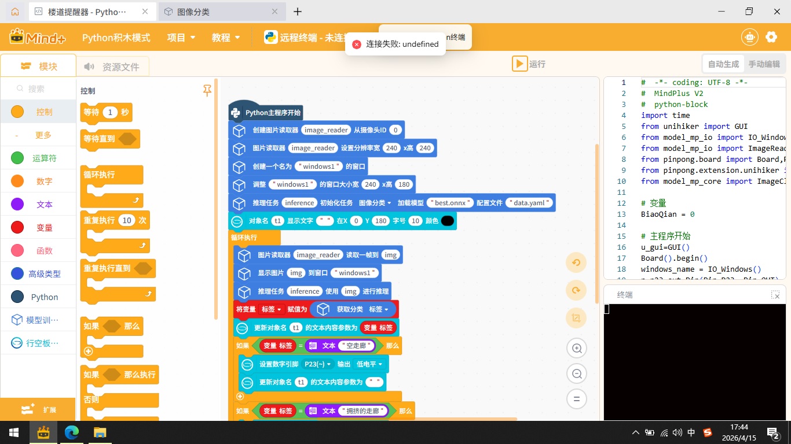The image size is (791, 444).
Task: Switch to 自动生成 code mode
Action: point(723,64)
